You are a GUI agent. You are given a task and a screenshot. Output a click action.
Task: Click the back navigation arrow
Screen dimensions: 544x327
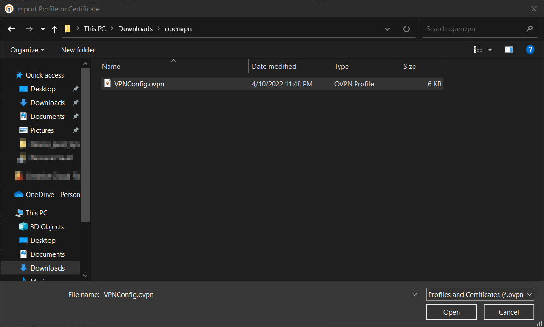(x=11, y=28)
